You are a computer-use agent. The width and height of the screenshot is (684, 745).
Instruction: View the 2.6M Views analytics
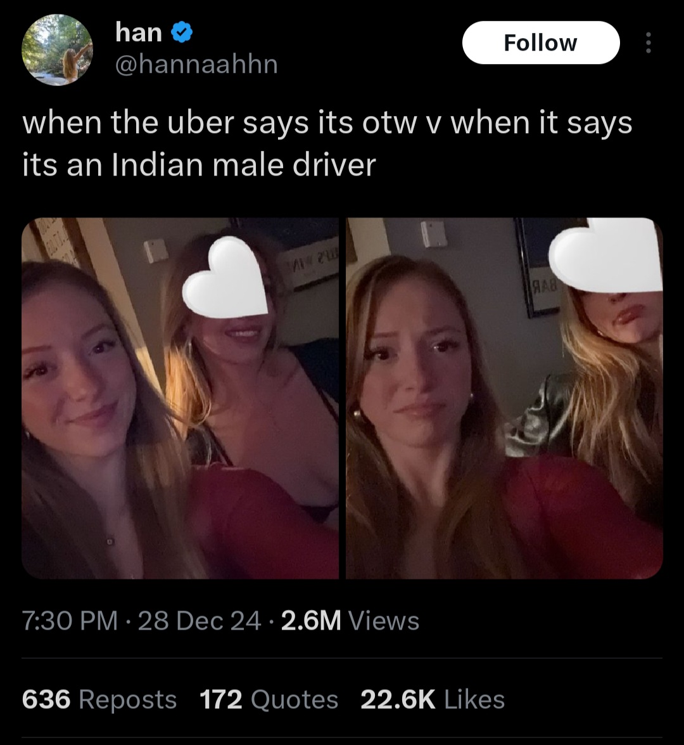tap(350, 621)
